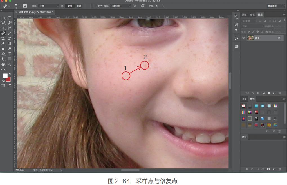Select the Gradient tool

pyautogui.click(x=10, y=43)
